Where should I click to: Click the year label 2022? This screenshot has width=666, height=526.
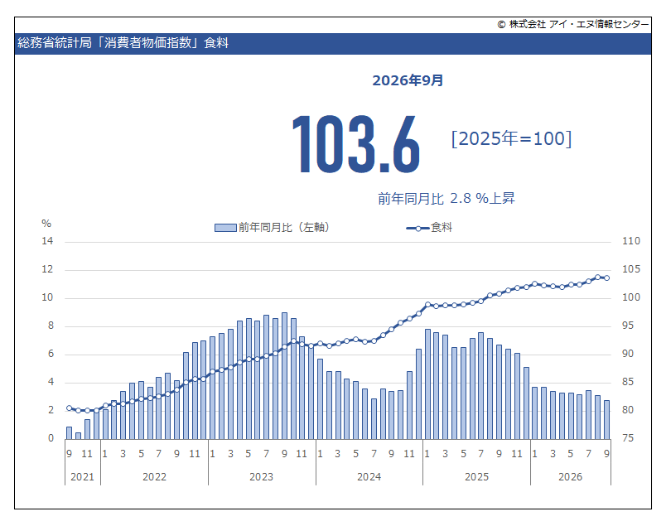coord(154,477)
